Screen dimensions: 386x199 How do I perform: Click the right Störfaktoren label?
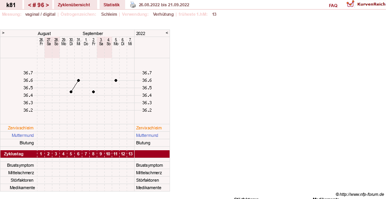[148, 180]
